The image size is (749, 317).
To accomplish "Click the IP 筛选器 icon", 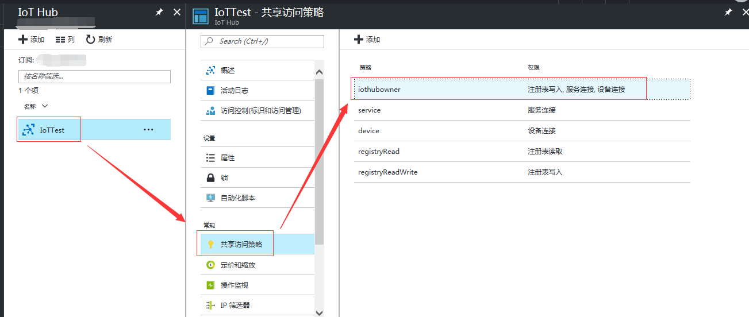I will [x=210, y=305].
